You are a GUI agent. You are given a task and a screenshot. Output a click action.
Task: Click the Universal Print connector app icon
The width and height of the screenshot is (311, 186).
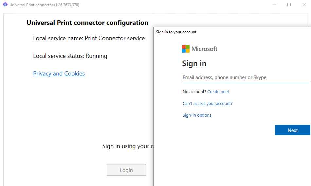point(5,5)
